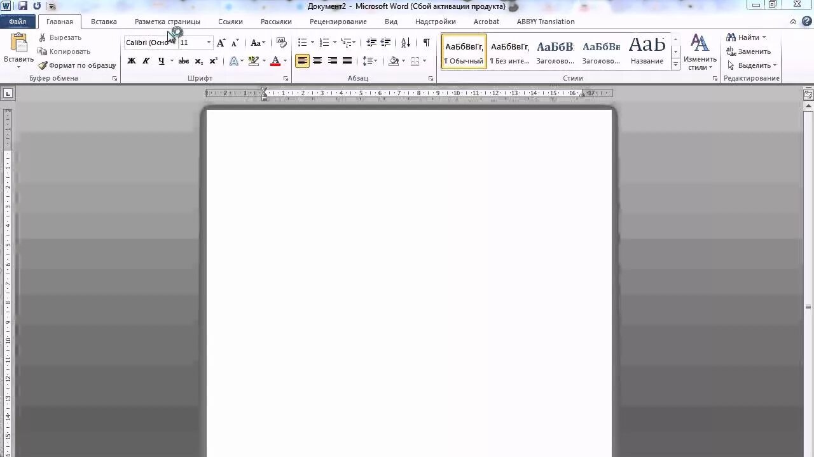Expand the styles gallery More arrow
814x457 pixels.
click(x=675, y=65)
